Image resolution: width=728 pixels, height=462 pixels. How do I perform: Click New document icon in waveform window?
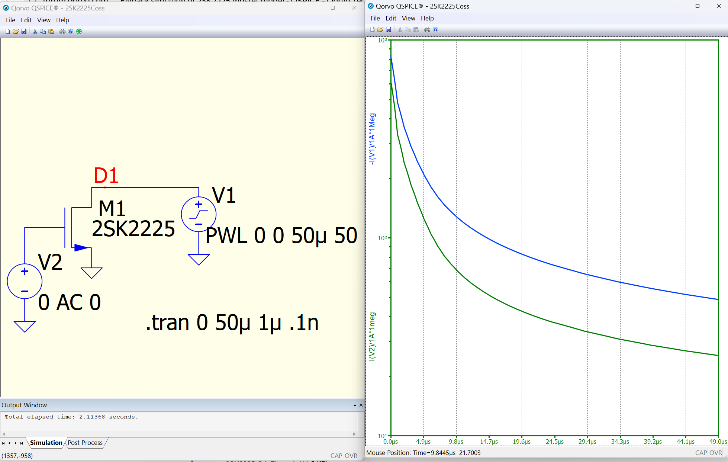pos(372,30)
